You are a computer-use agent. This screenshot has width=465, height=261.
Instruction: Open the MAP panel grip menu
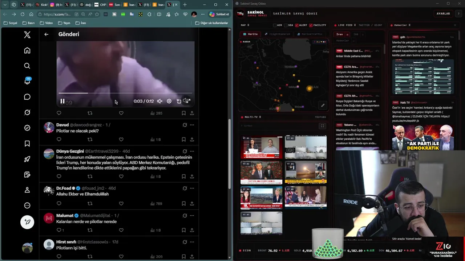pos(248,25)
